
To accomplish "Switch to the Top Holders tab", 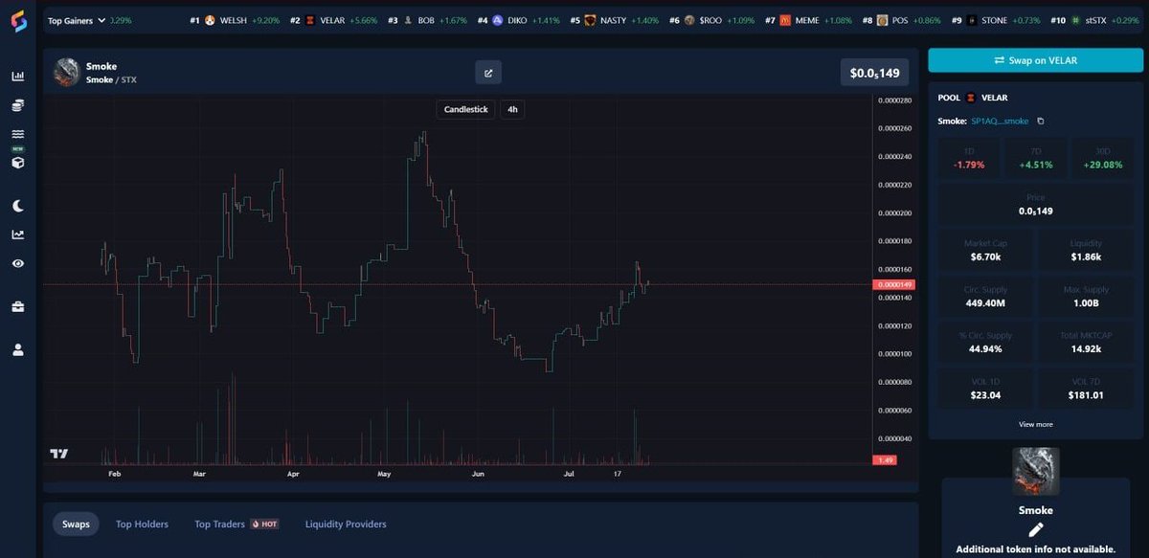I will (142, 524).
